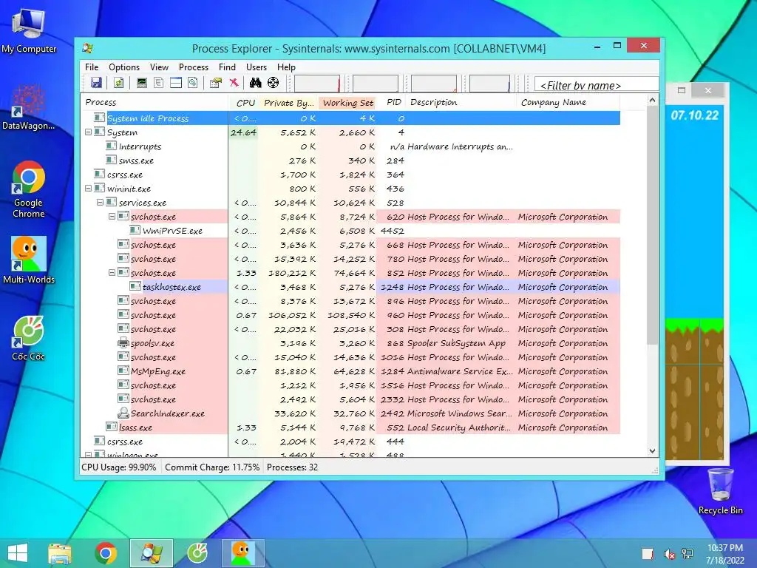Collapse the System process tree node
Viewport: 757px width, 568px height.
(x=89, y=132)
